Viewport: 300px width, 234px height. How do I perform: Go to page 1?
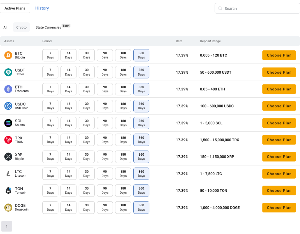tap(7, 226)
